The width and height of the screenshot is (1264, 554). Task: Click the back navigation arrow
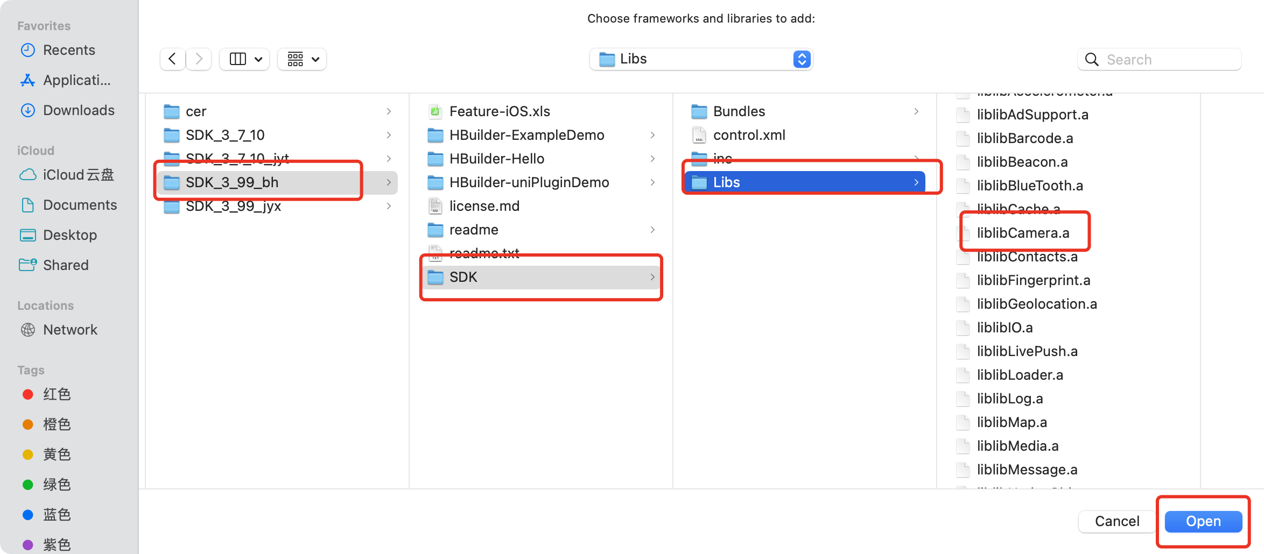point(172,59)
